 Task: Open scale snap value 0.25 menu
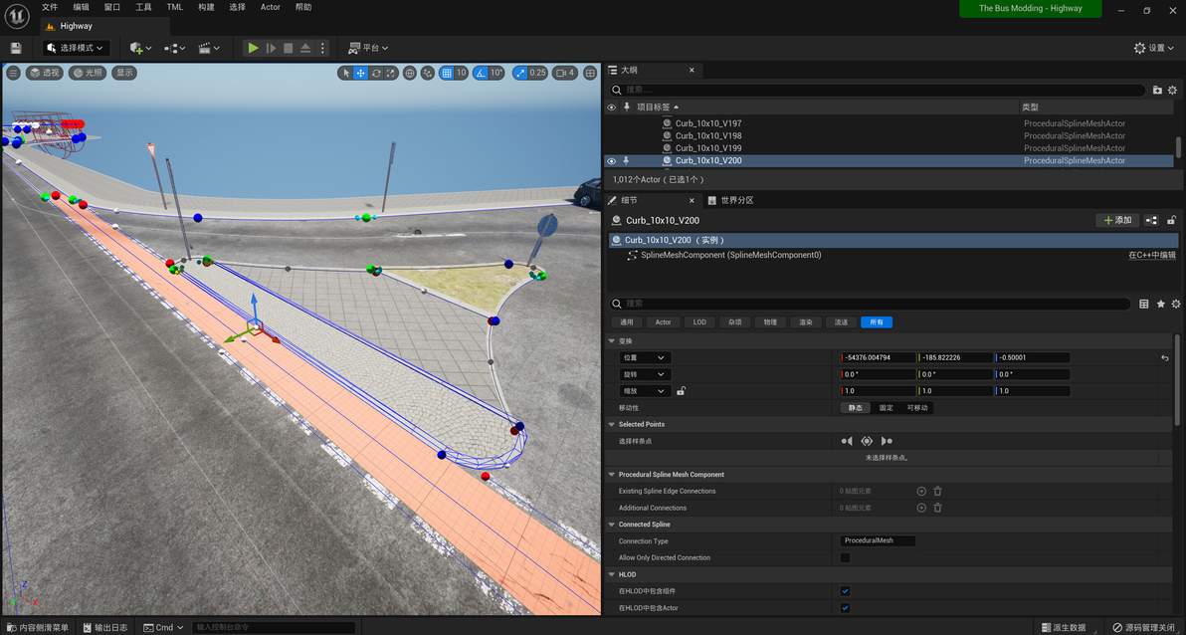(x=538, y=73)
